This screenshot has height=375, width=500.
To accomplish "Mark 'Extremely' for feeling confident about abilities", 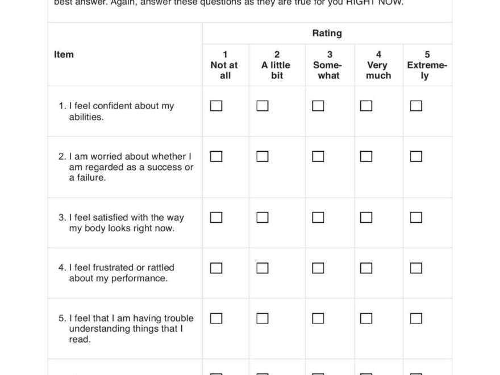I will [416, 106].
